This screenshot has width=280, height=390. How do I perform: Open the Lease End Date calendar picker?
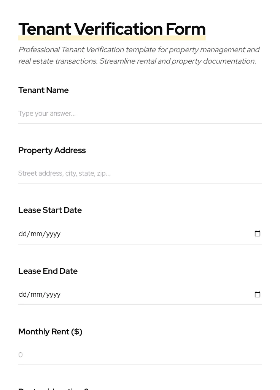(x=258, y=294)
